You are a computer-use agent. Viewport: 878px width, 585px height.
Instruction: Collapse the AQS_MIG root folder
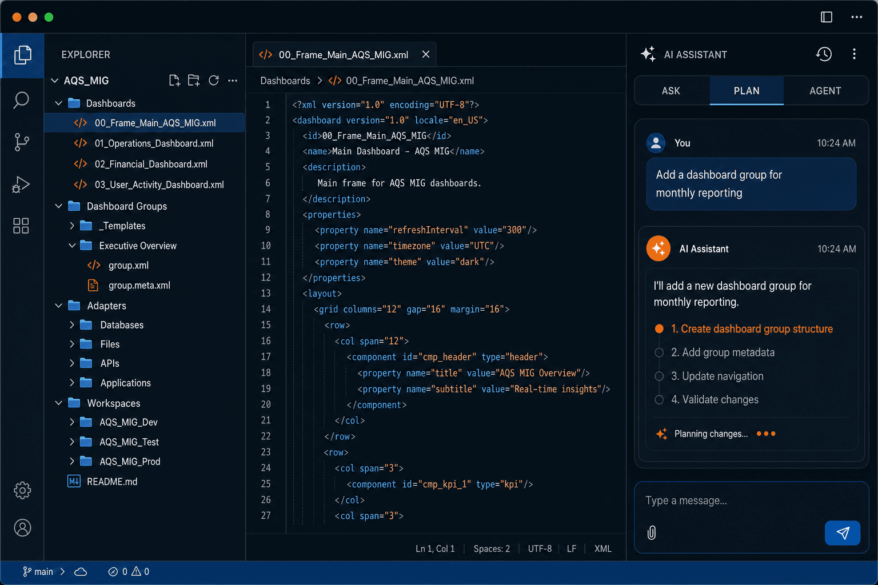click(55, 81)
